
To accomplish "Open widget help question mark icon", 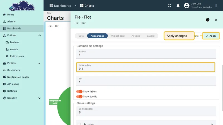I will pyautogui.click(x=207, y=20).
